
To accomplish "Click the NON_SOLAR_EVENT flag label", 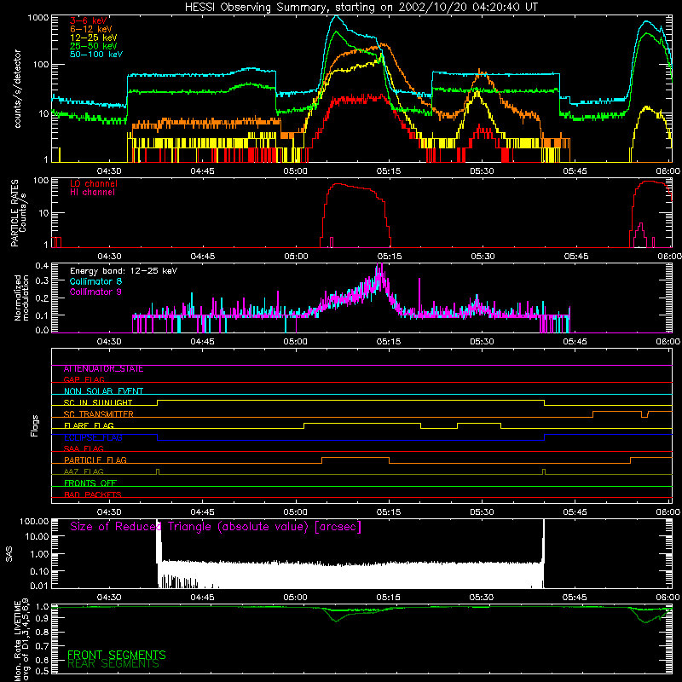I will 103,391.
